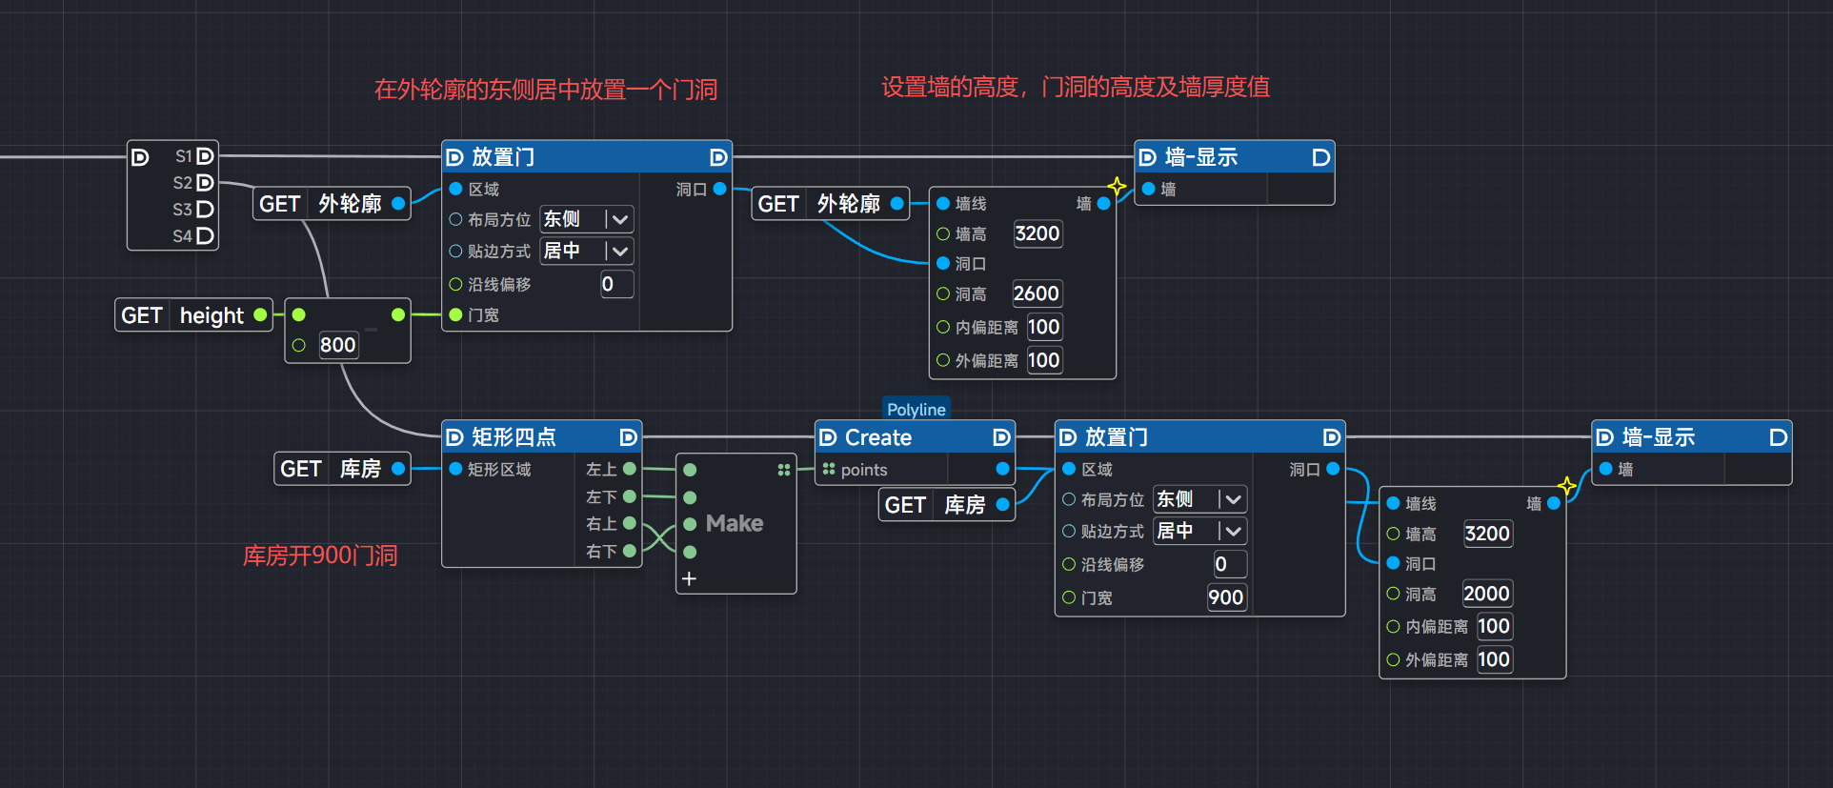The image size is (1833, 788).
Task: Click the right D icon of top 墙-显示 node
Action: [x=1320, y=157]
